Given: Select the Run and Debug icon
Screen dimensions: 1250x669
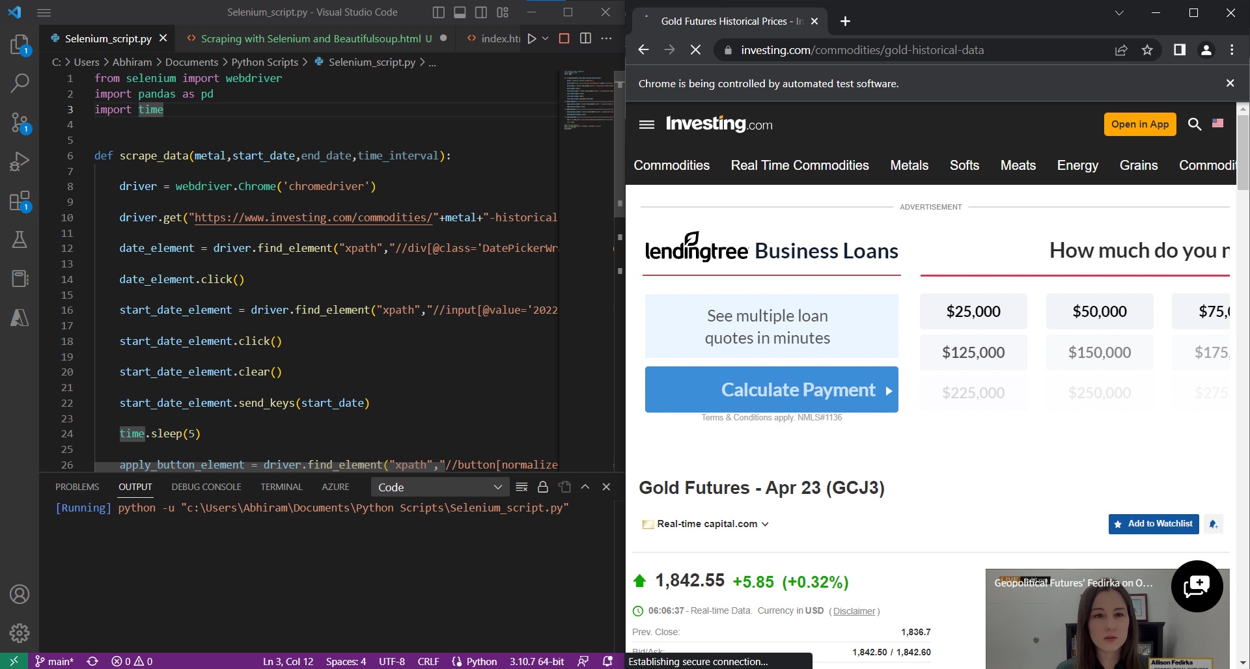Looking at the screenshot, I should (20, 161).
